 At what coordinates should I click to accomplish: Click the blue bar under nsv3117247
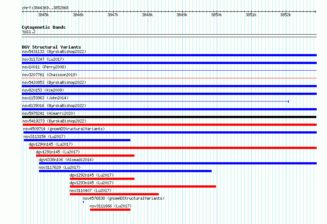(169, 63)
